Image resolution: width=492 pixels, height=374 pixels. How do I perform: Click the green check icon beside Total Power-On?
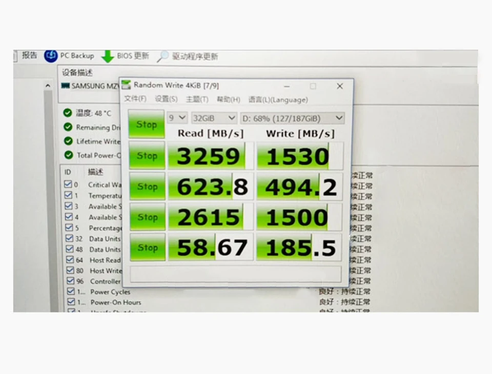pos(68,155)
